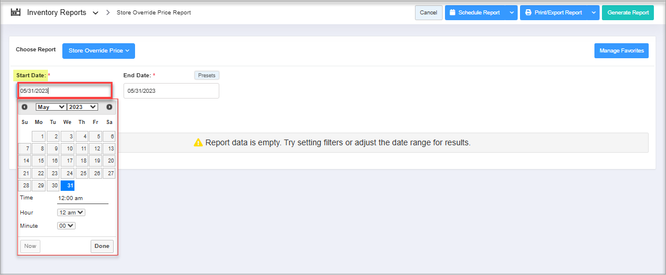
Task: Select May 15 in the calendar
Action: tap(39, 161)
